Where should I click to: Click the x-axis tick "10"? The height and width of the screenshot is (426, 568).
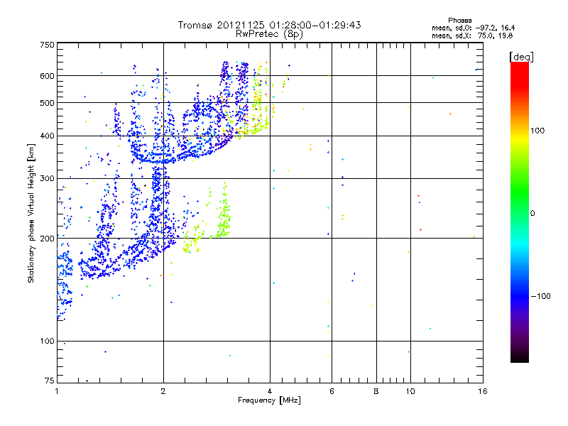pyautogui.click(x=410, y=391)
